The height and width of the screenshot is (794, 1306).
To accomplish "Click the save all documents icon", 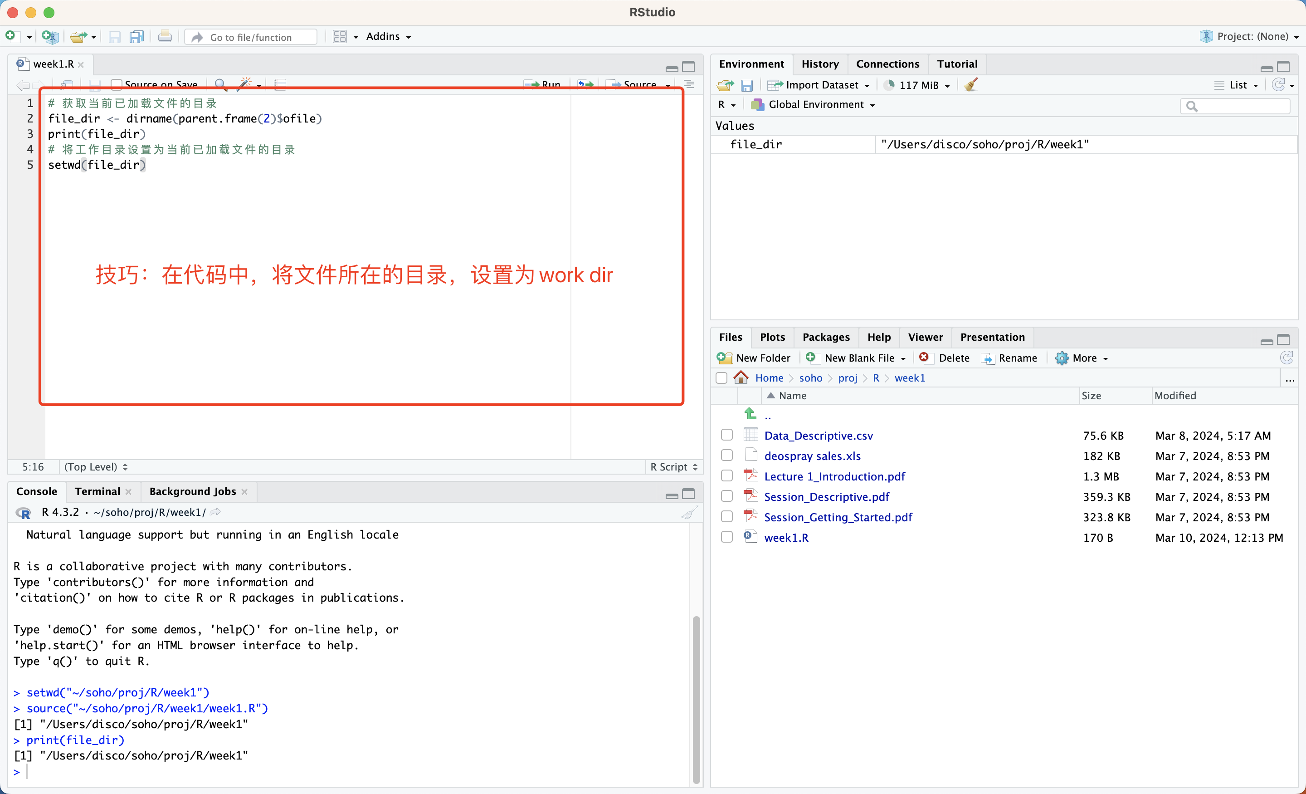I will tap(137, 37).
